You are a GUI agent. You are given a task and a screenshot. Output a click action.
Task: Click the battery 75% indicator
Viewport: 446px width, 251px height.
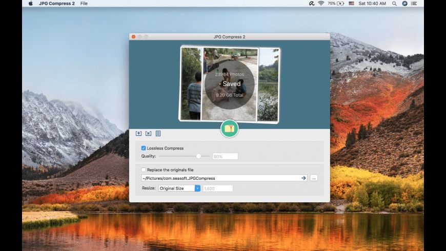pos(336,4)
